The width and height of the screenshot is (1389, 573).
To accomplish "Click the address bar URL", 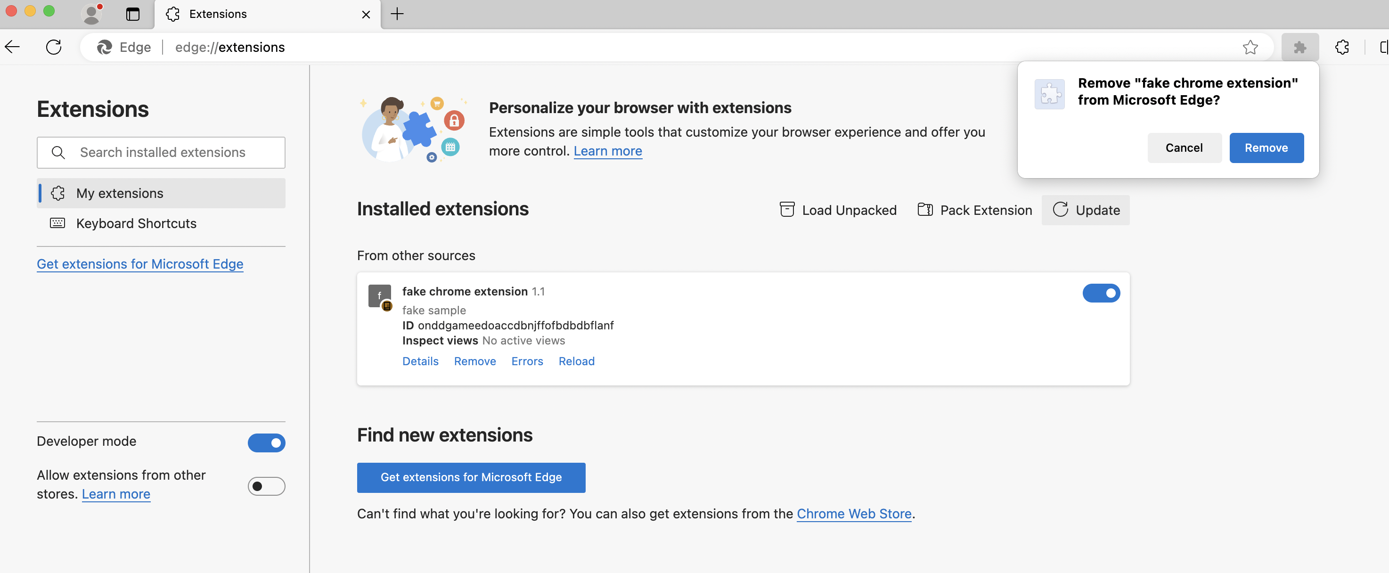I will [x=230, y=48].
